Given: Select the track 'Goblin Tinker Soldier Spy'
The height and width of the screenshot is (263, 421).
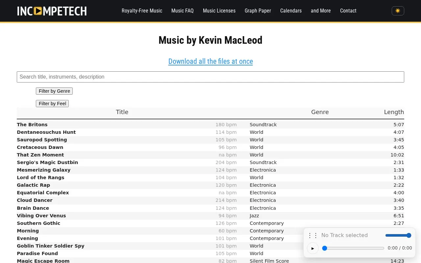Looking at the screenshot, I should pyautogui.click(x=51, y=246).
